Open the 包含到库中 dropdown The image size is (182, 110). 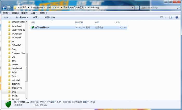pos(22,17)
